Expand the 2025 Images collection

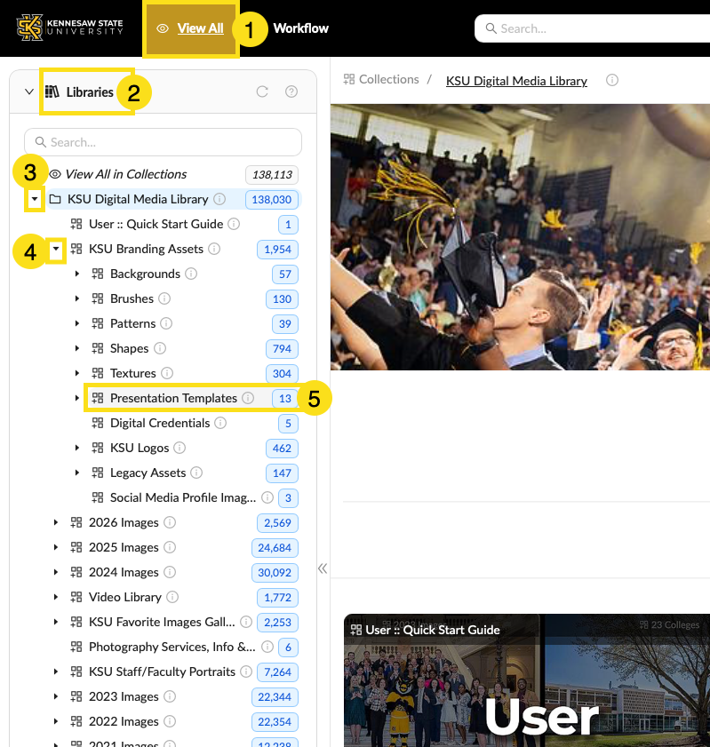pyautogui.click(x=56, y=547)
